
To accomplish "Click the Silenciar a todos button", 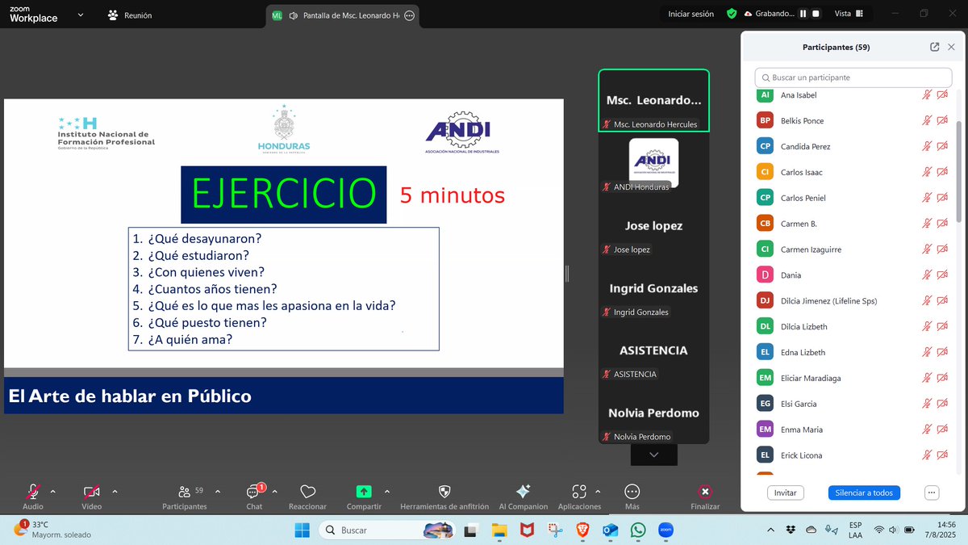I will [864, 492].
